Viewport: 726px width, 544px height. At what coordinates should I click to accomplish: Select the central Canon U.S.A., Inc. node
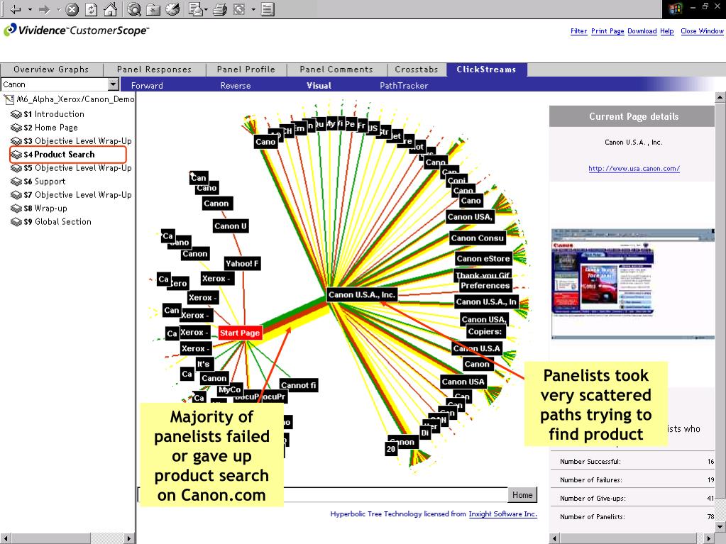[x=362, y=294]
